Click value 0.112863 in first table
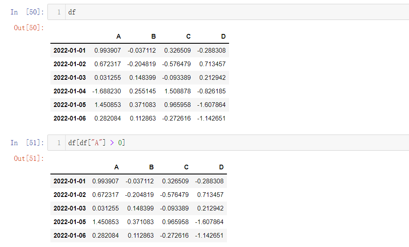409x247 pixels. [x=143, y=118]
